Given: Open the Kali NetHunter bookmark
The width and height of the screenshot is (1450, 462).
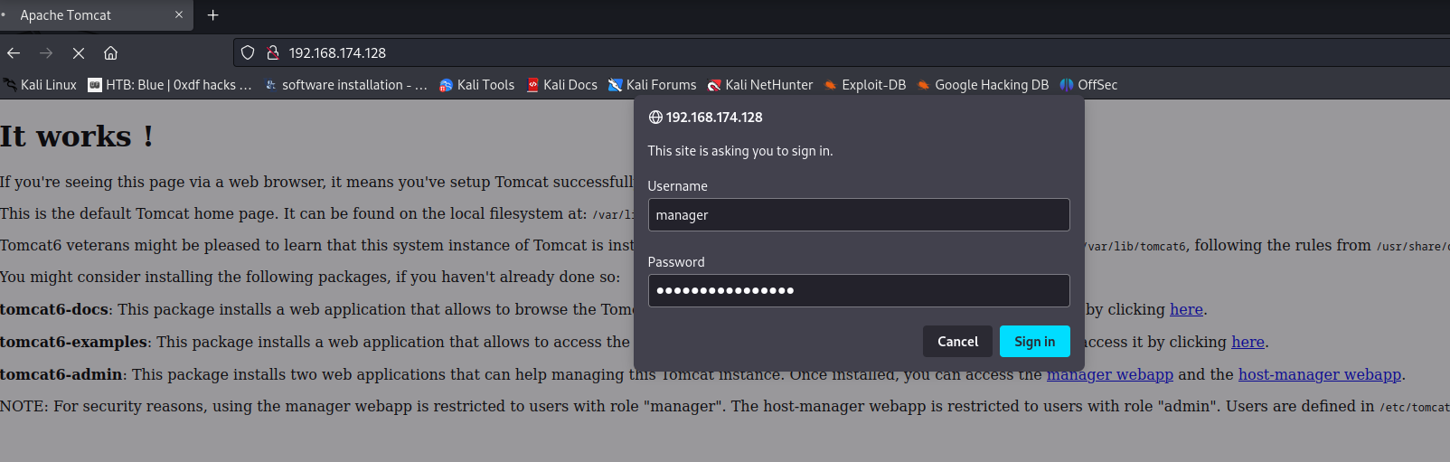Looking at the screenshot, I should point(760,85).
